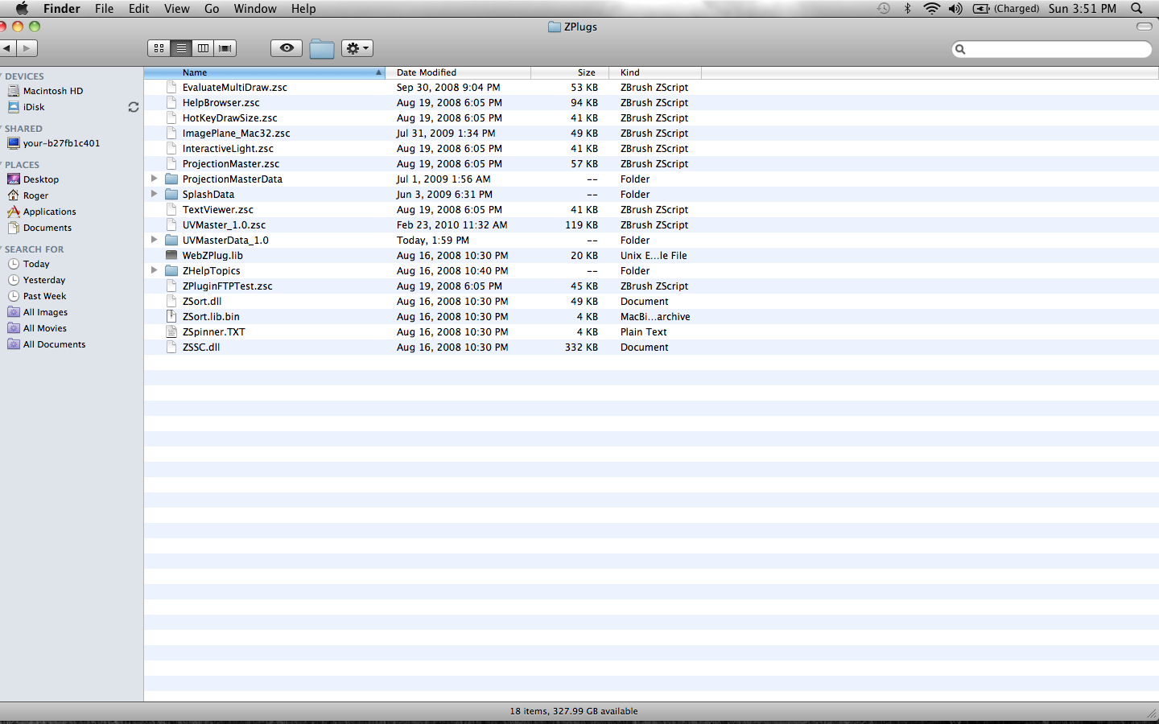Image resolution: width=1159 pixels, height=724 pixels.
Task: Open the Edit menu
Action: pyautogui.click(x=138, y=8)
